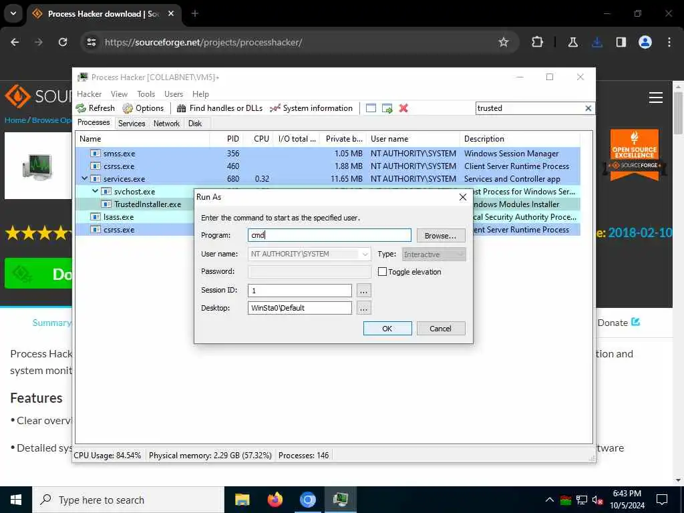
Task: Toggle elevation checkbox in Run As
Action: click(382, 272)
